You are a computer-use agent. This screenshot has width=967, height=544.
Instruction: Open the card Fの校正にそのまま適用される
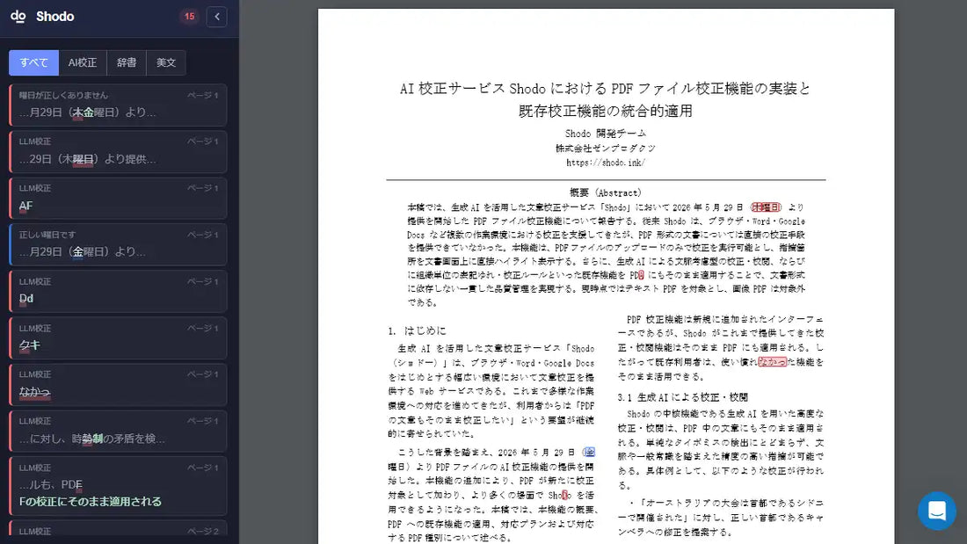pyautogui.click(x=118, y=486)
